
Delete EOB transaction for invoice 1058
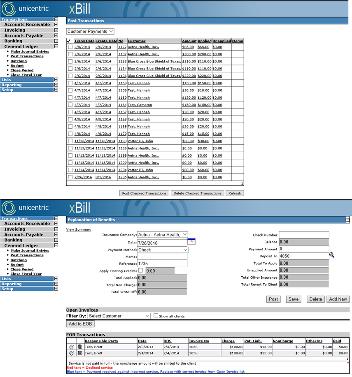click(80, 353)
